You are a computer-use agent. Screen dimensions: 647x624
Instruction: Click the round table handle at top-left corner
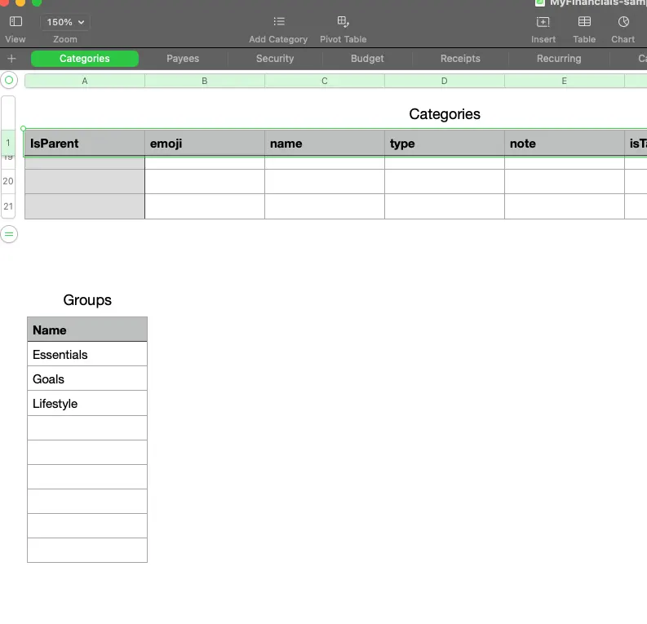point(9,81)
